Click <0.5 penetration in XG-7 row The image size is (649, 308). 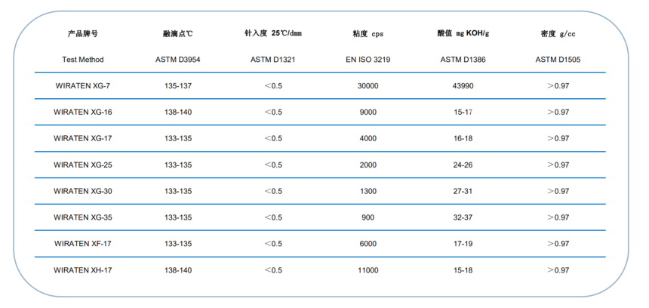[x=273, y=86]
